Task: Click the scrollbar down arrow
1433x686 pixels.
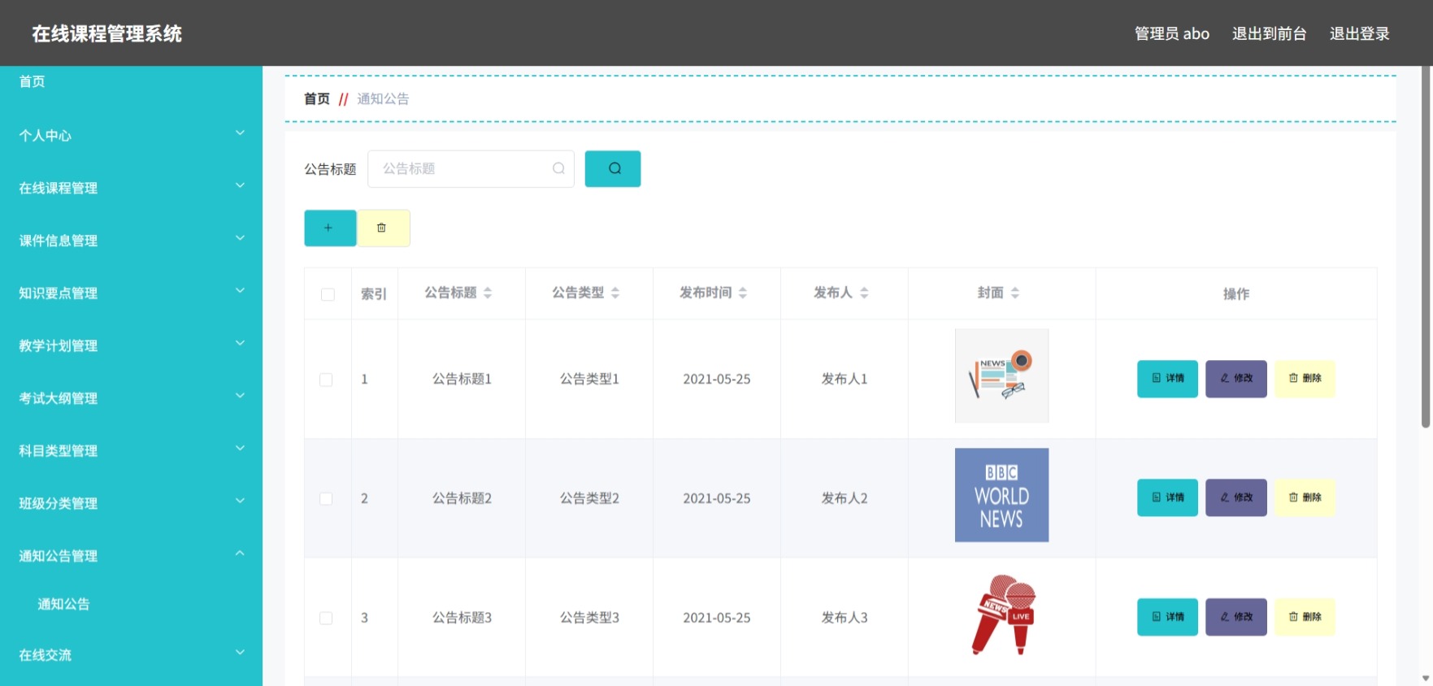Action: 1426,678
